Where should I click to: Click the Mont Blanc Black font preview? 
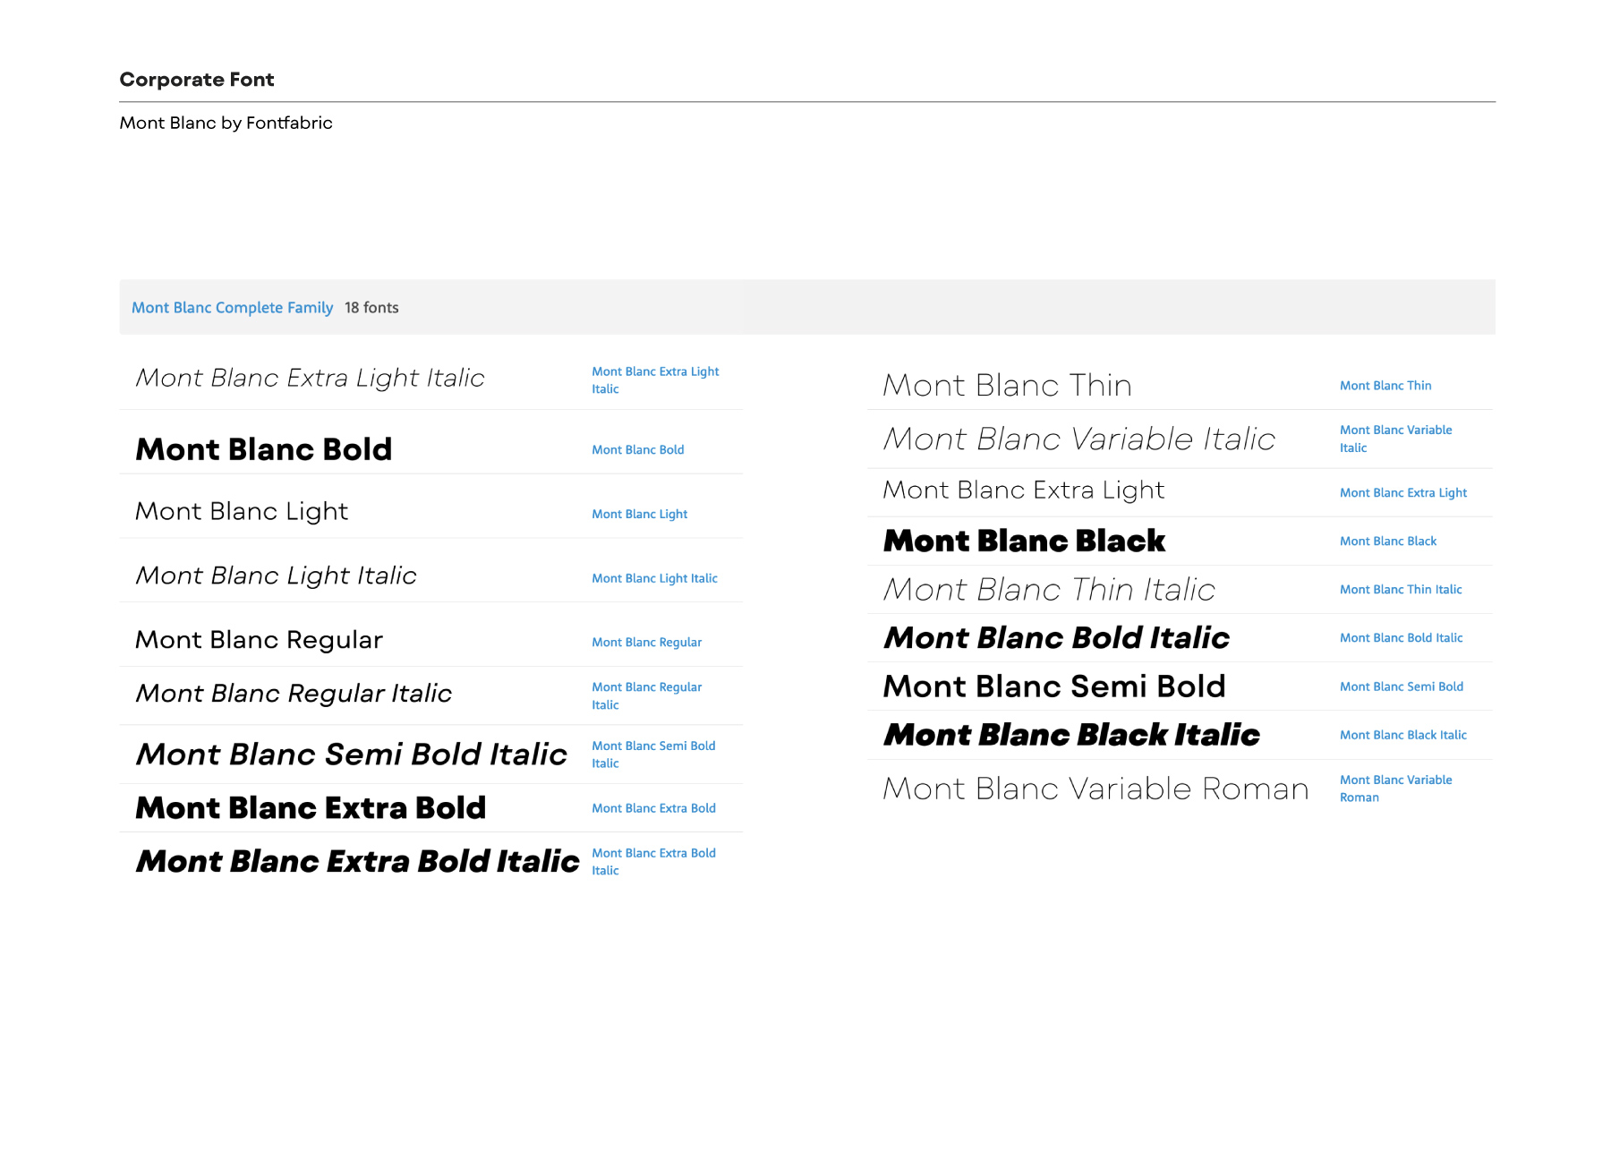pyautogui.click(x=1025, y=541)
